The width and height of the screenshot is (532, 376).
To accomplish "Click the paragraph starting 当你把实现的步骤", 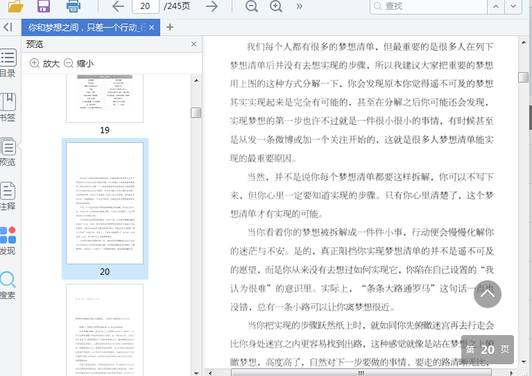I will 361,343.
